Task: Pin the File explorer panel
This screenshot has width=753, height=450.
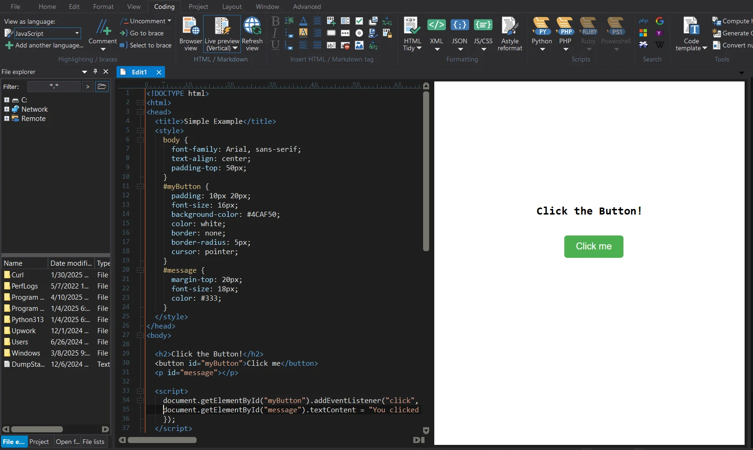Action: click(95, 71)
